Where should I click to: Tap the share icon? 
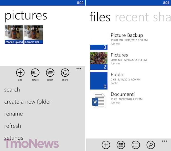(65, 73)
